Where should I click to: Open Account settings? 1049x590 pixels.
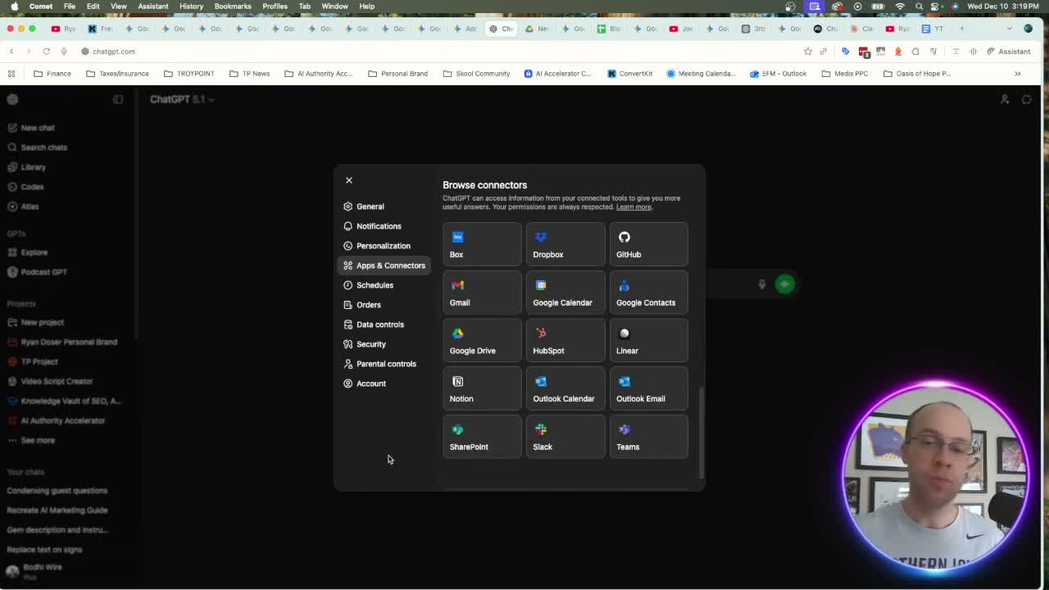(x=384, y=383)
